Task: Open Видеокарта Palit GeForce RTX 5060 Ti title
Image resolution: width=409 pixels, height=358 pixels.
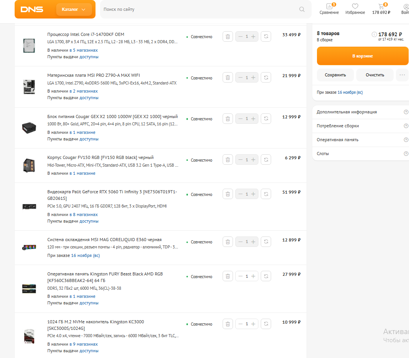Action: click(x=112, y=195)
